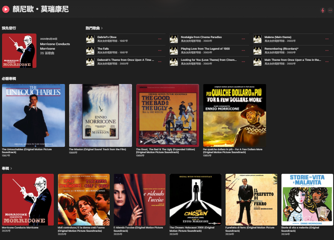Play Nostalgia from Cinema Paradiso
The width and height of the screenshot is (334, 240).
pyautogui.click(x=201, y=37)
